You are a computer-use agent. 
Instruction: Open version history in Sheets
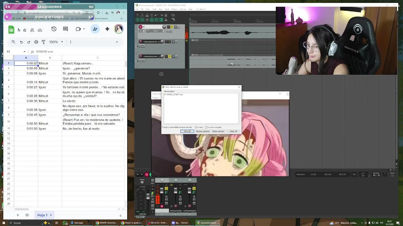[x=54, y=29]
